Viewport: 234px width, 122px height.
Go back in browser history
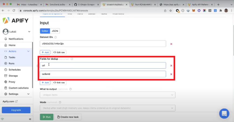click(3, 10)
